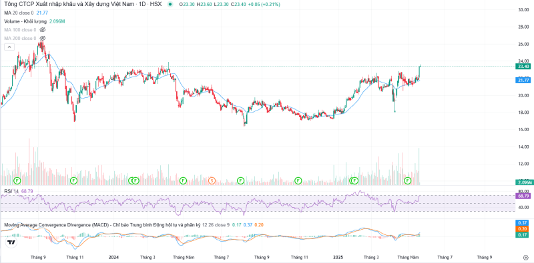
Task: Show the hidden MA 200 indicator via eye icon
Action: 43,39
